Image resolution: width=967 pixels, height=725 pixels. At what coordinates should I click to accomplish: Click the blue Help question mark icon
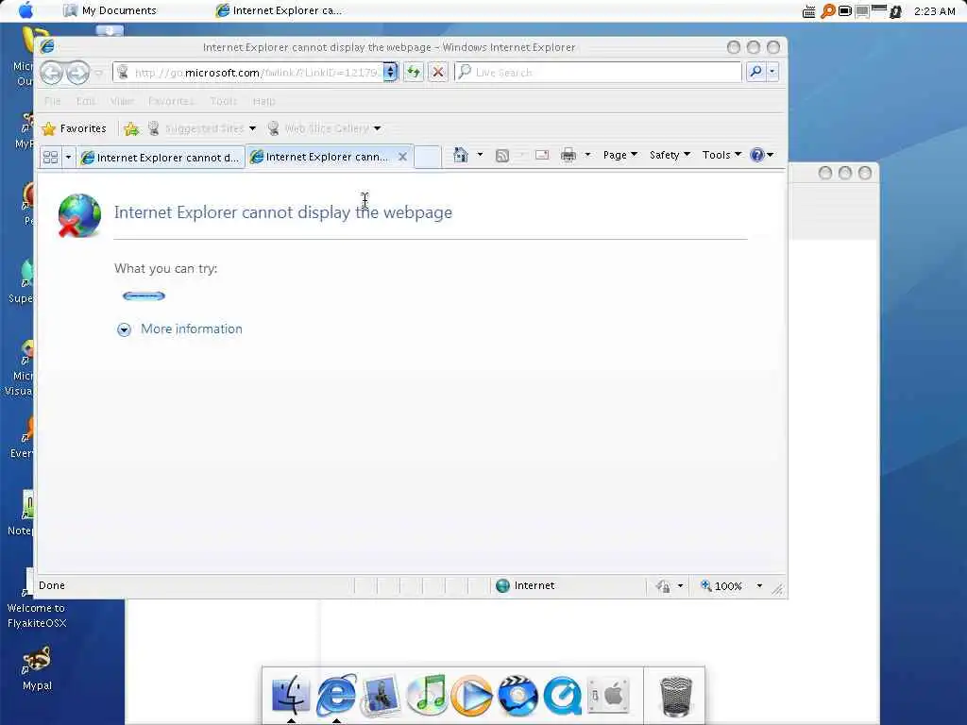click(x=756, y=155)
